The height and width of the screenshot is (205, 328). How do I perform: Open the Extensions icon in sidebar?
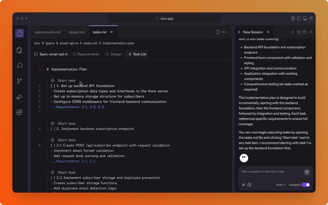pos(19,112)
